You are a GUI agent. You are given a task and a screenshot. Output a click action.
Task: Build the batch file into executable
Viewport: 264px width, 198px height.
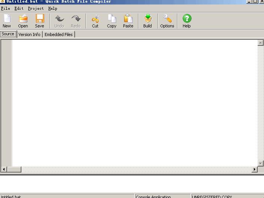[147, 21]
